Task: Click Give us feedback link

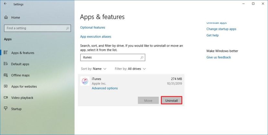Action: pyautogui.click(x=219, y=57)
